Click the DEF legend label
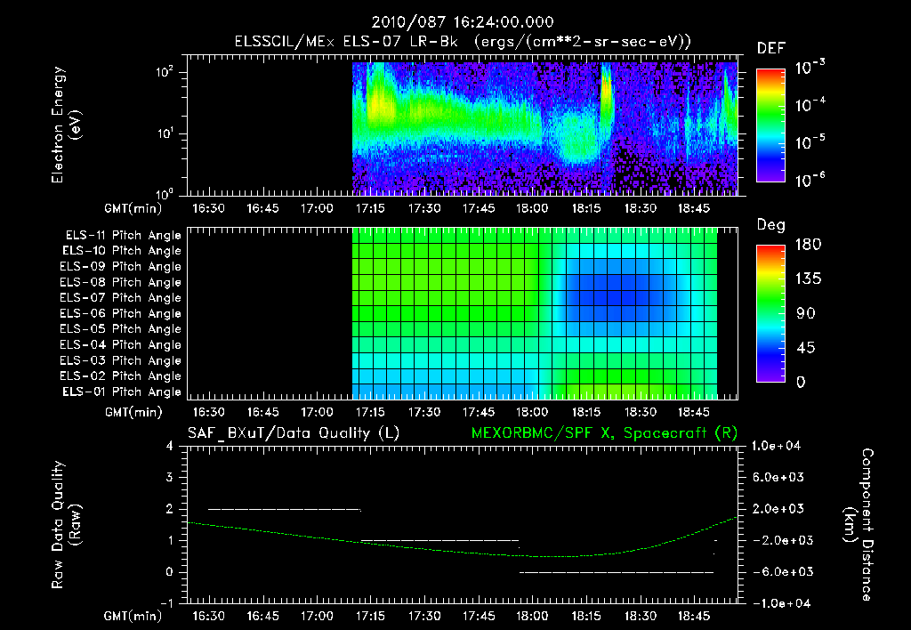911x630 pixels. (771, 48)
